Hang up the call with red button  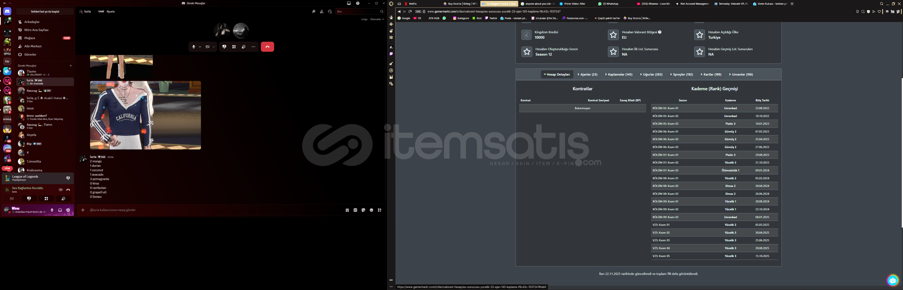pos(267,47)
